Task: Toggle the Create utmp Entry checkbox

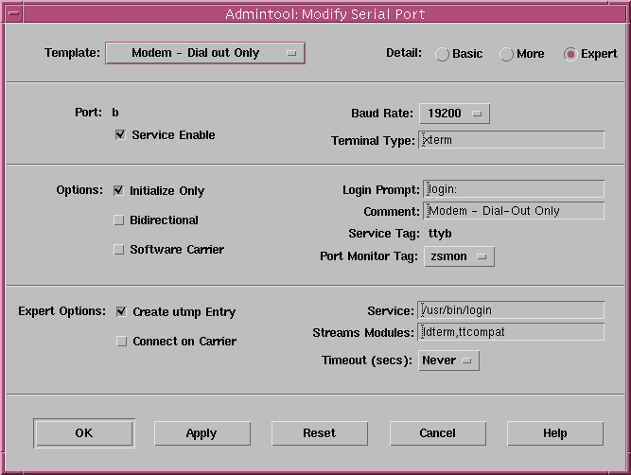Action: tap(121, 312)
